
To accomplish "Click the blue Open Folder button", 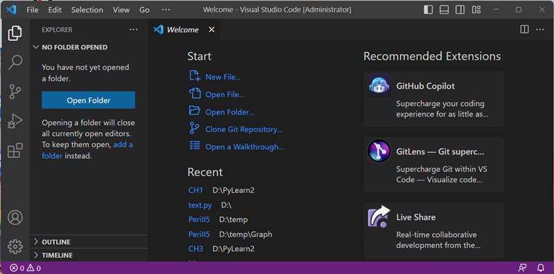I will pos(88,101).
